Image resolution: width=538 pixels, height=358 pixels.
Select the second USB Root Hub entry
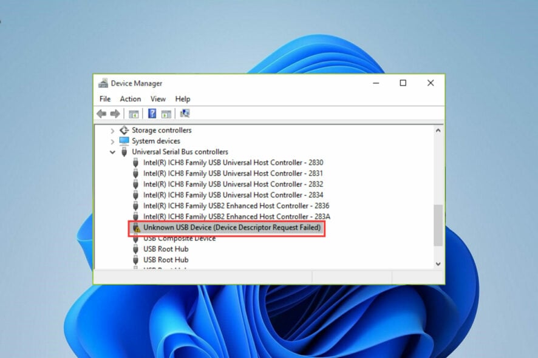coord(166,260)
